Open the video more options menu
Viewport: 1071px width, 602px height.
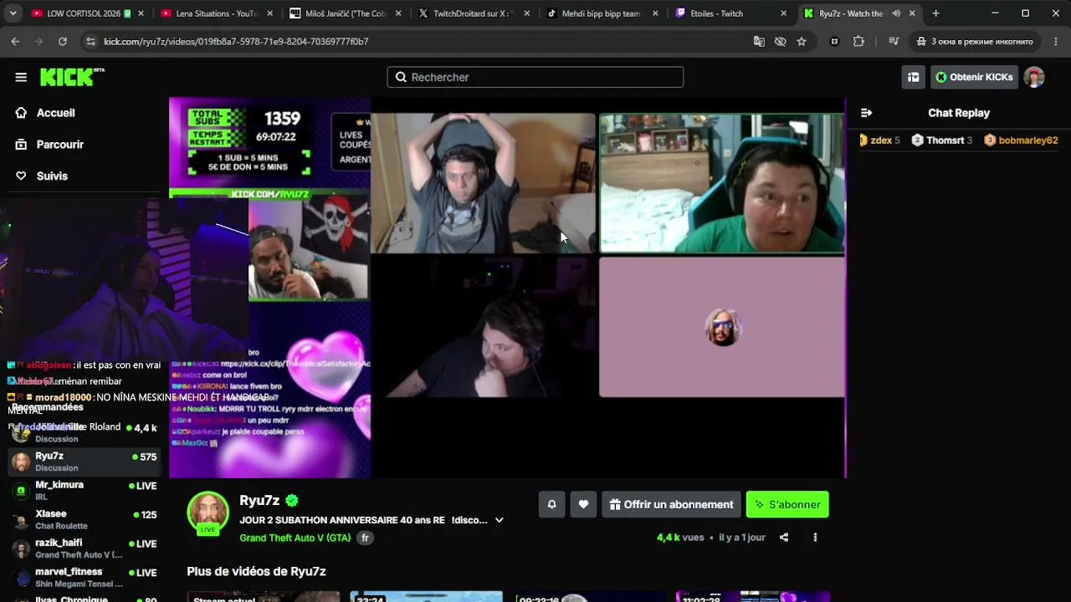[x=815, y=538]
